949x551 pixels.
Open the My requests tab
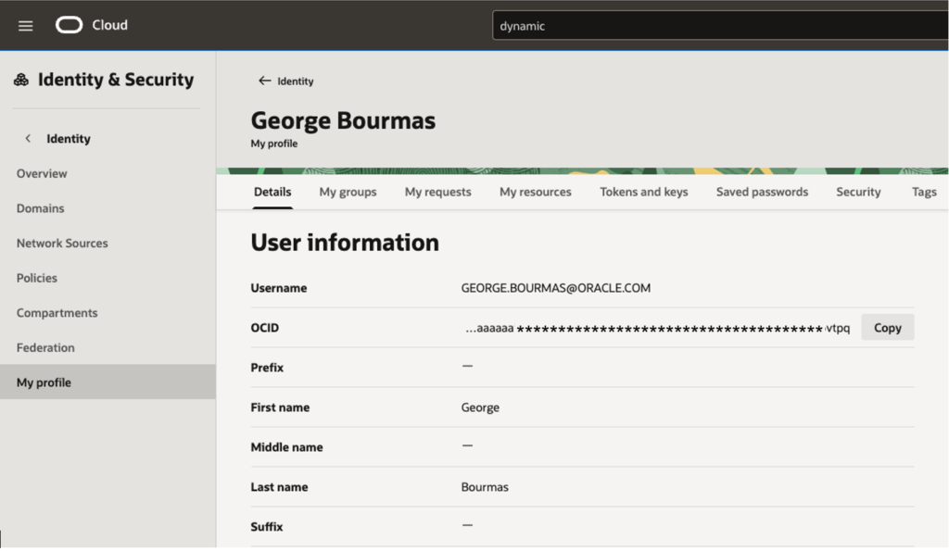(x=438, y=192)
